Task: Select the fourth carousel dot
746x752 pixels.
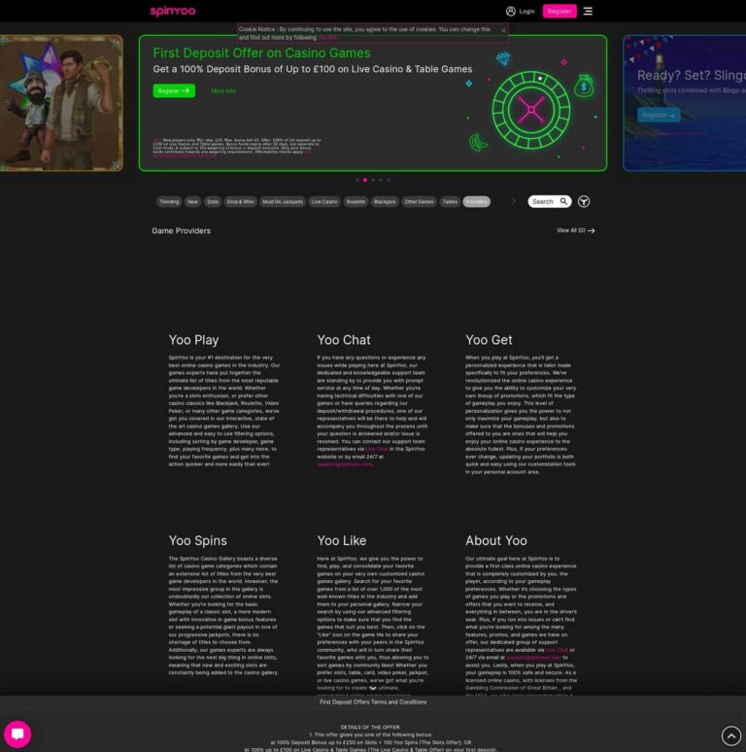Action: tap(381, 180)
